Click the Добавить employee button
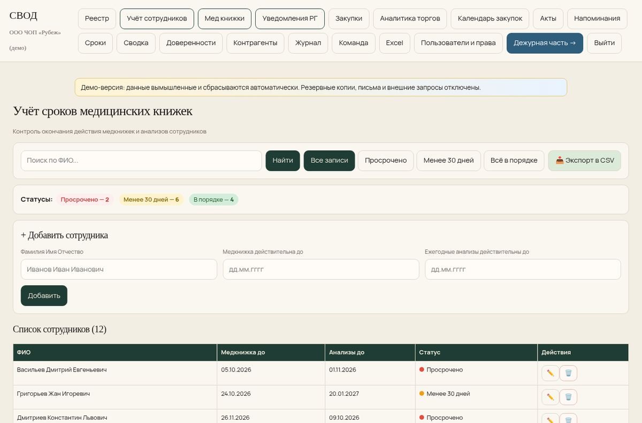 (44, 296)
